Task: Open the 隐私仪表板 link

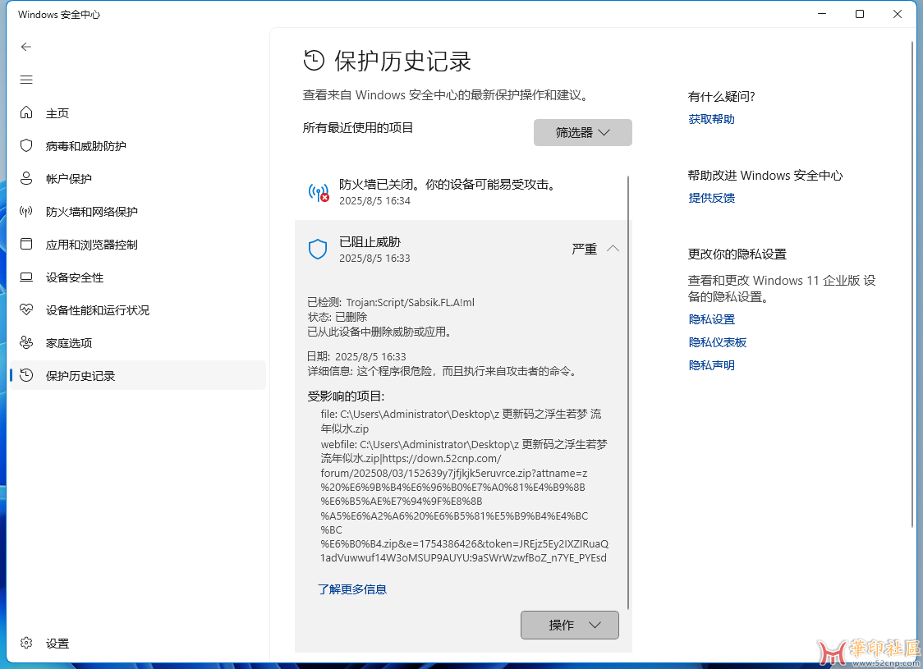Action: pyautogui.click(x=717, y=342)
